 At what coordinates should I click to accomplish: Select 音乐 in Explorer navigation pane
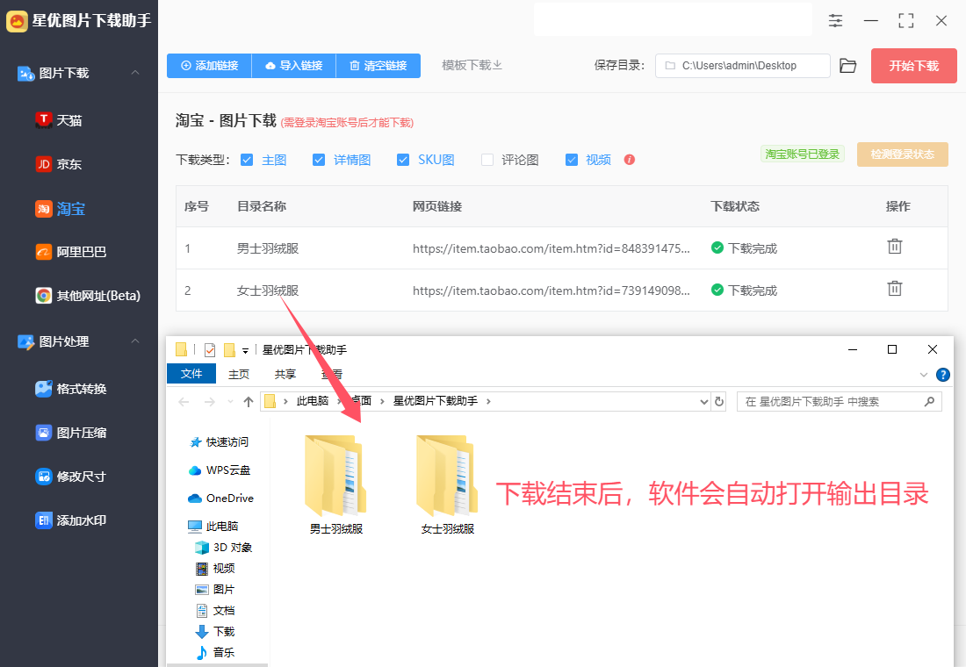[215, 652]
